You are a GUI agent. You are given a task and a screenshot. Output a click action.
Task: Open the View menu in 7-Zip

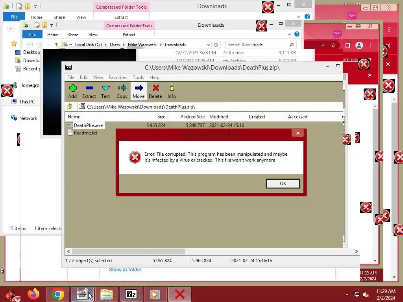point(98,77)
